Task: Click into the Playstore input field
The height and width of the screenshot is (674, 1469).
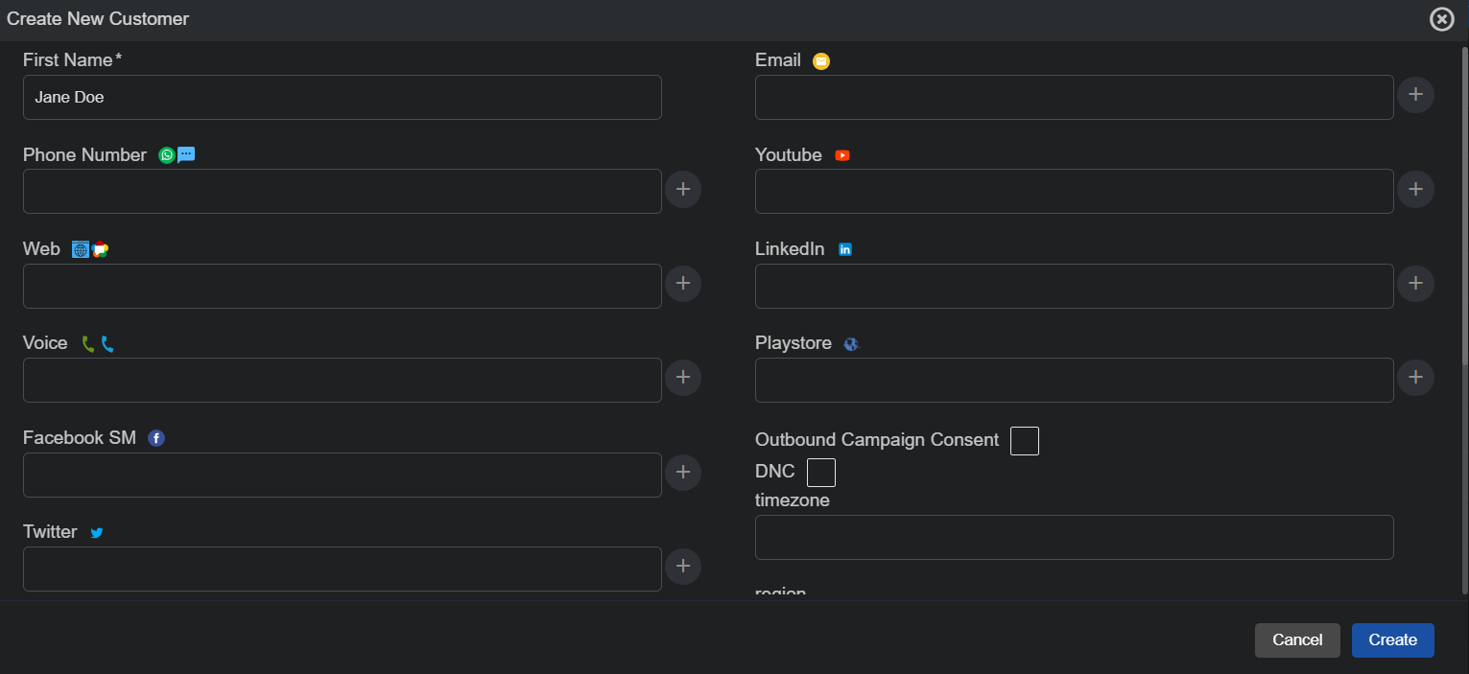Action: pyautogui.click(x=1075, y=380)
